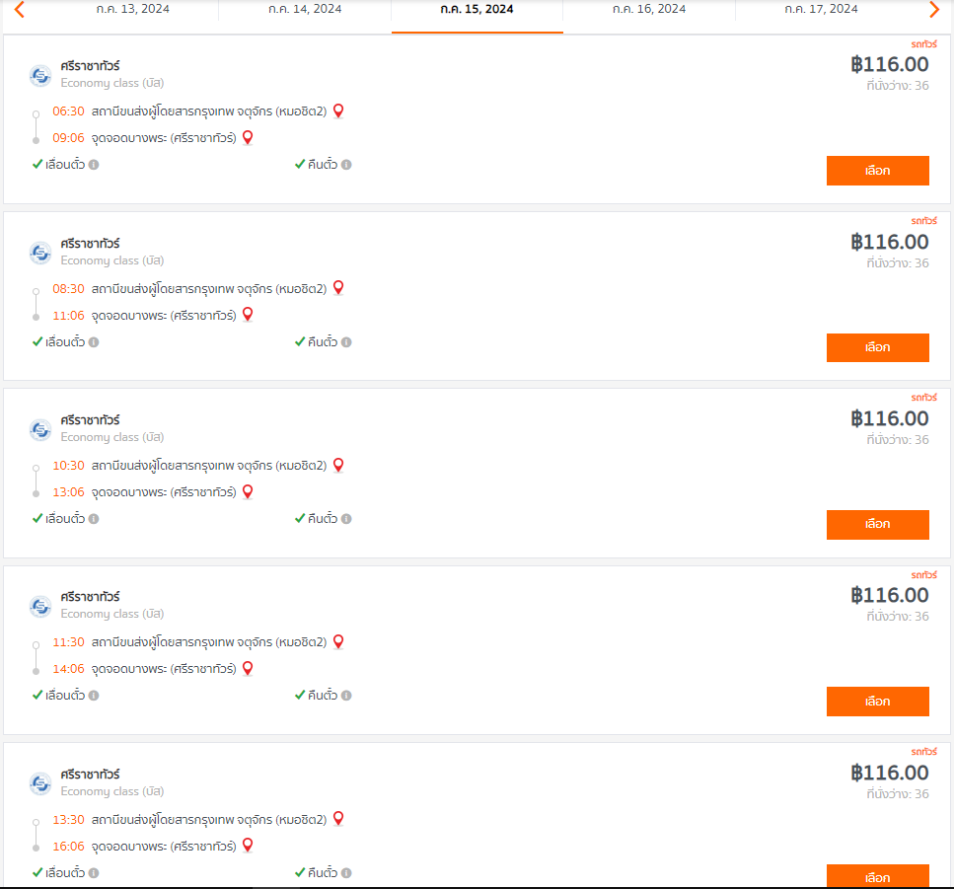
Task: Open map pin for 09:06 Bang Phra arrival
Action: pos(248,137)
